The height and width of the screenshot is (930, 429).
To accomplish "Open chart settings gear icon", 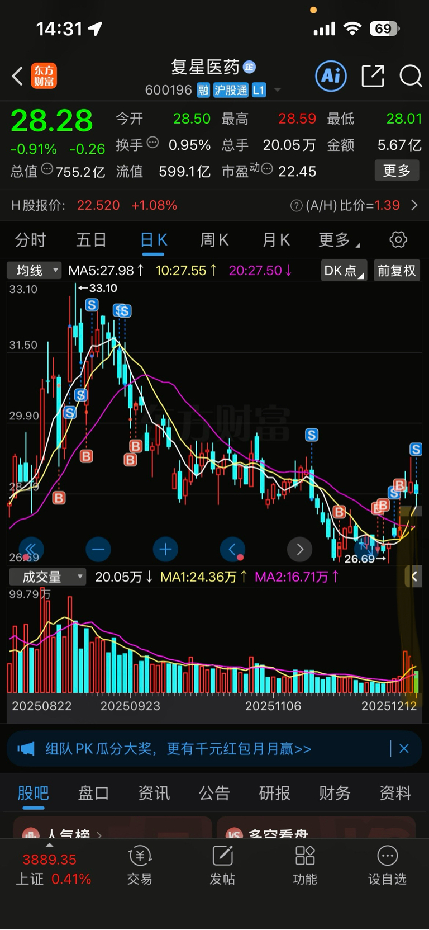I will (398, 240).
